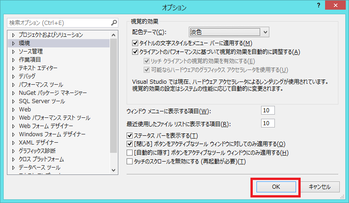349x203 pixels.
Task: Expand NuGet パッケージ マネージャー node arrow
Action: [13, 93]
